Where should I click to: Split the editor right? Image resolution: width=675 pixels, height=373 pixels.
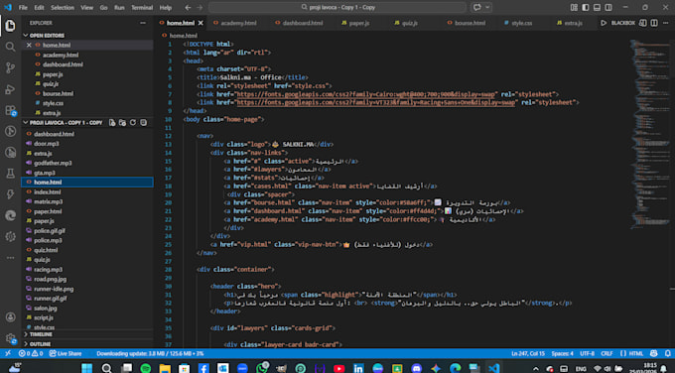tap(654, 23)
